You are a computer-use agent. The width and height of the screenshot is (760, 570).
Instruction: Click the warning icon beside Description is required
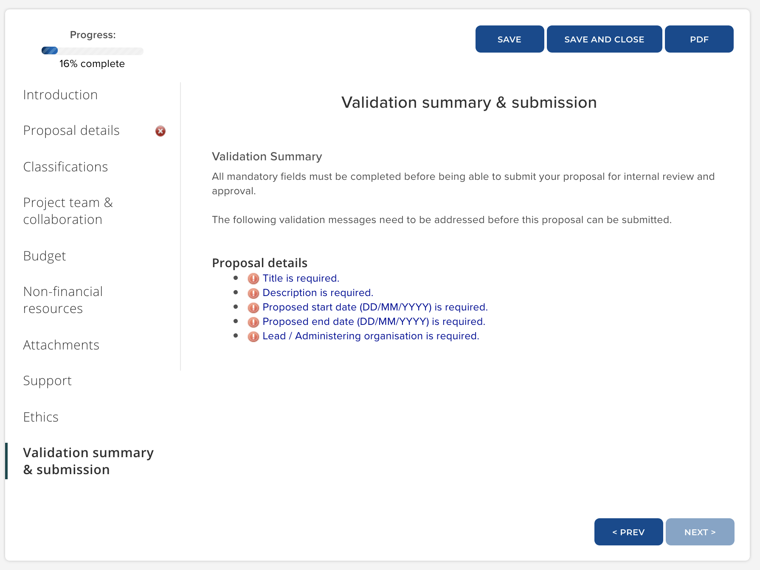pos(253,293)
